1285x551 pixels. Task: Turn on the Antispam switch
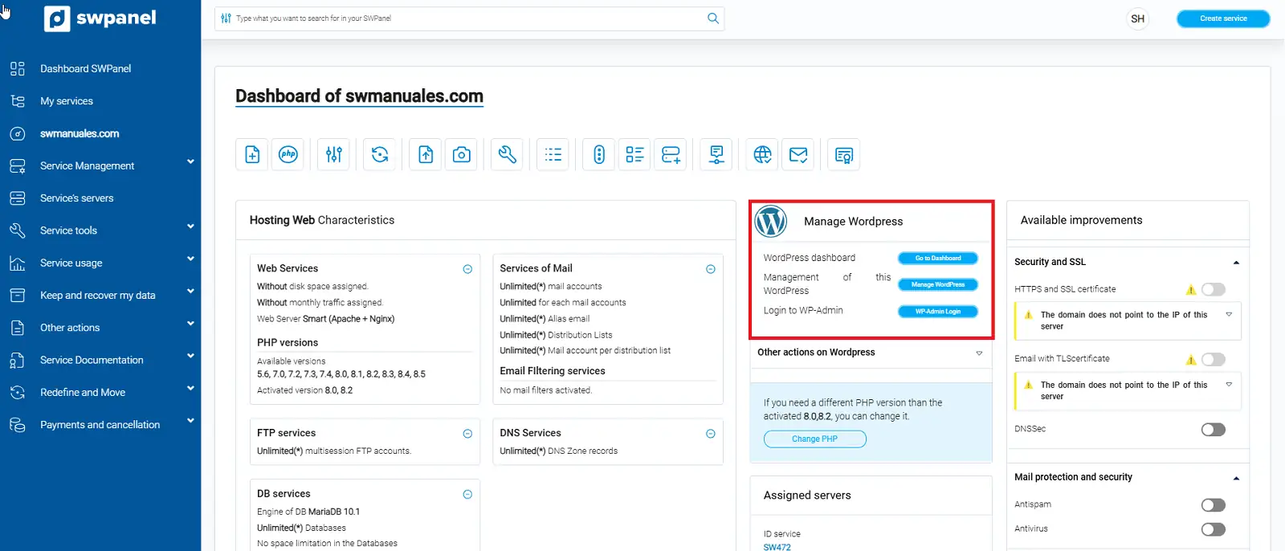point(1213,505)
